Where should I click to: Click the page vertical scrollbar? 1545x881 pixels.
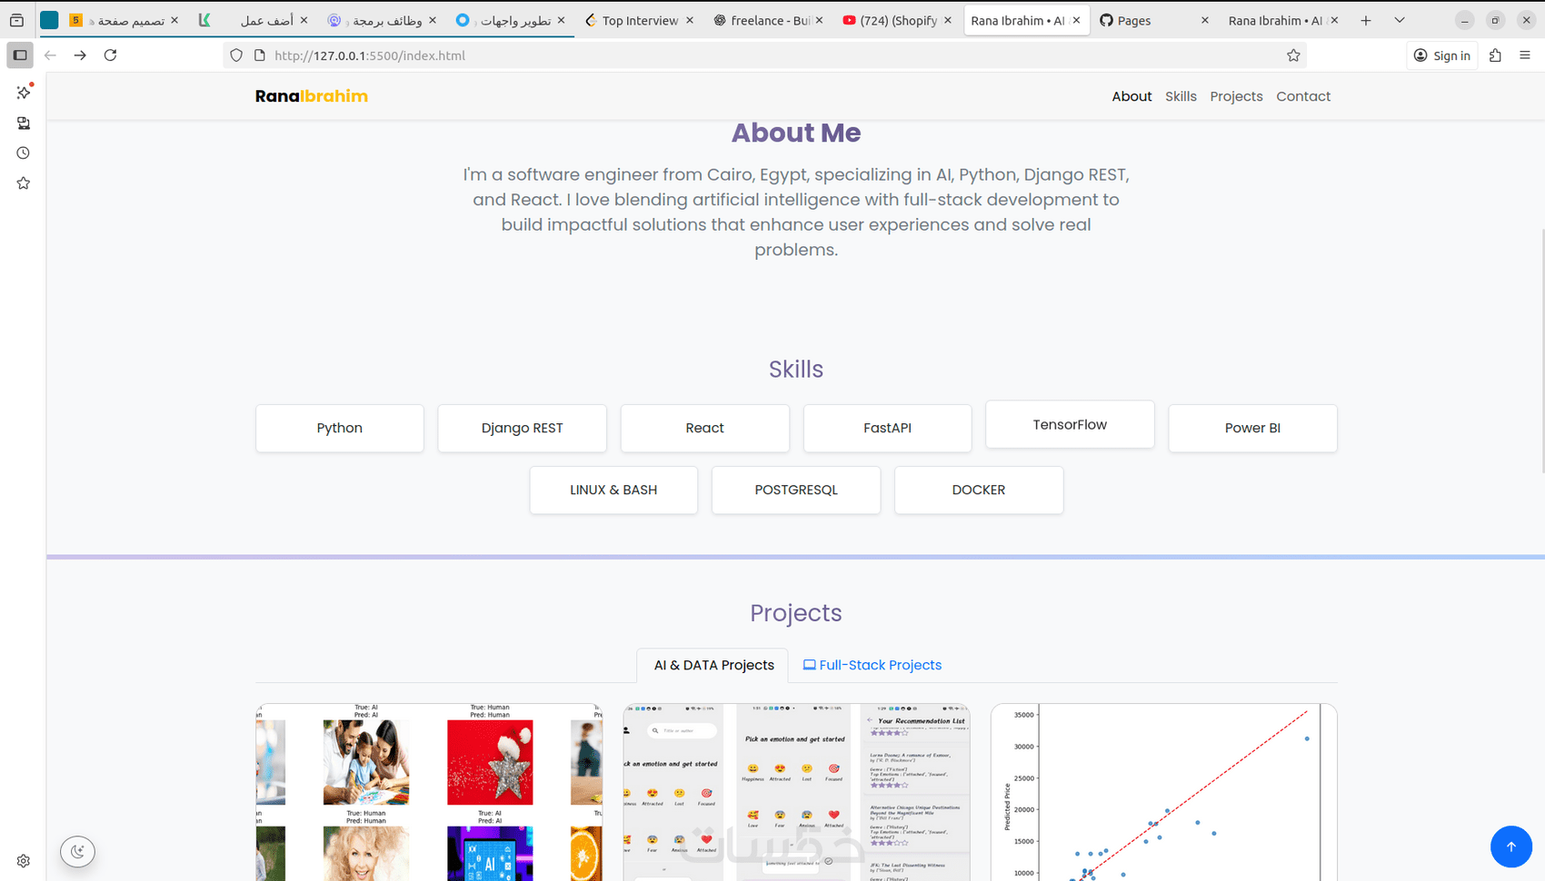[1541, 351]
